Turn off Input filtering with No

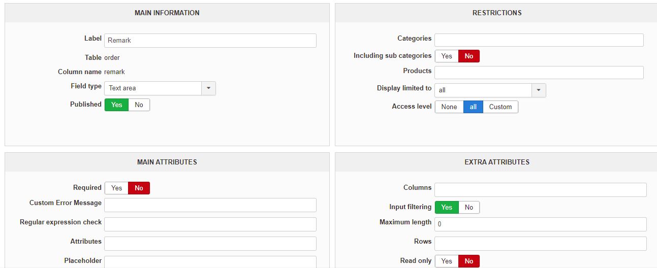tap(468, 207)
